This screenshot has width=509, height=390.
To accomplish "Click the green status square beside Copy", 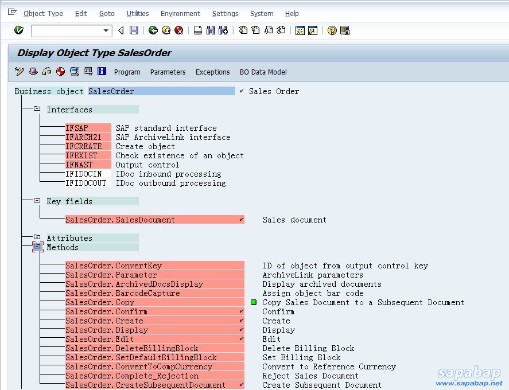I will [254, 302].
